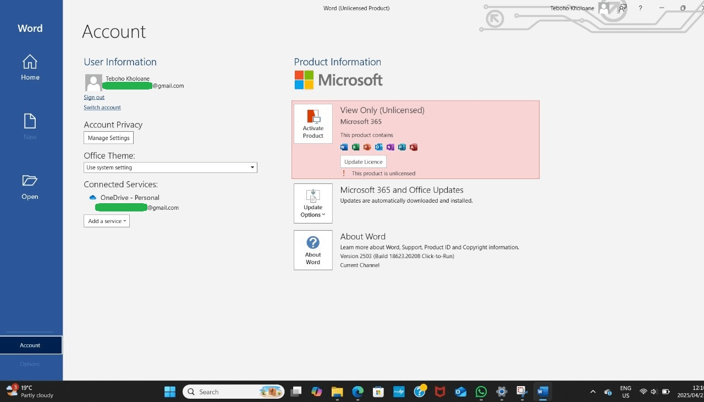This screenshot has width=704, height=402.
Task: Click the 'This product is unlicensed' warning text
Action: (x=383, y=174)
